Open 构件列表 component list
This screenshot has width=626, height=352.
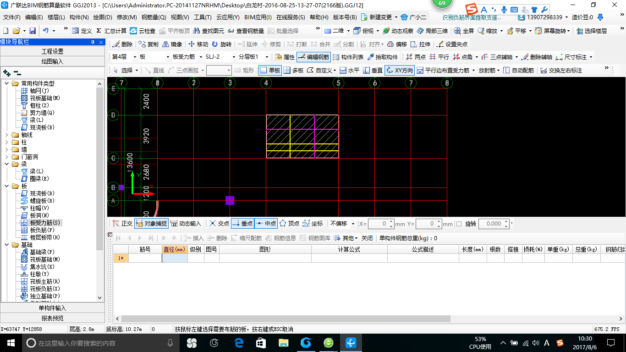pos(348,57)
